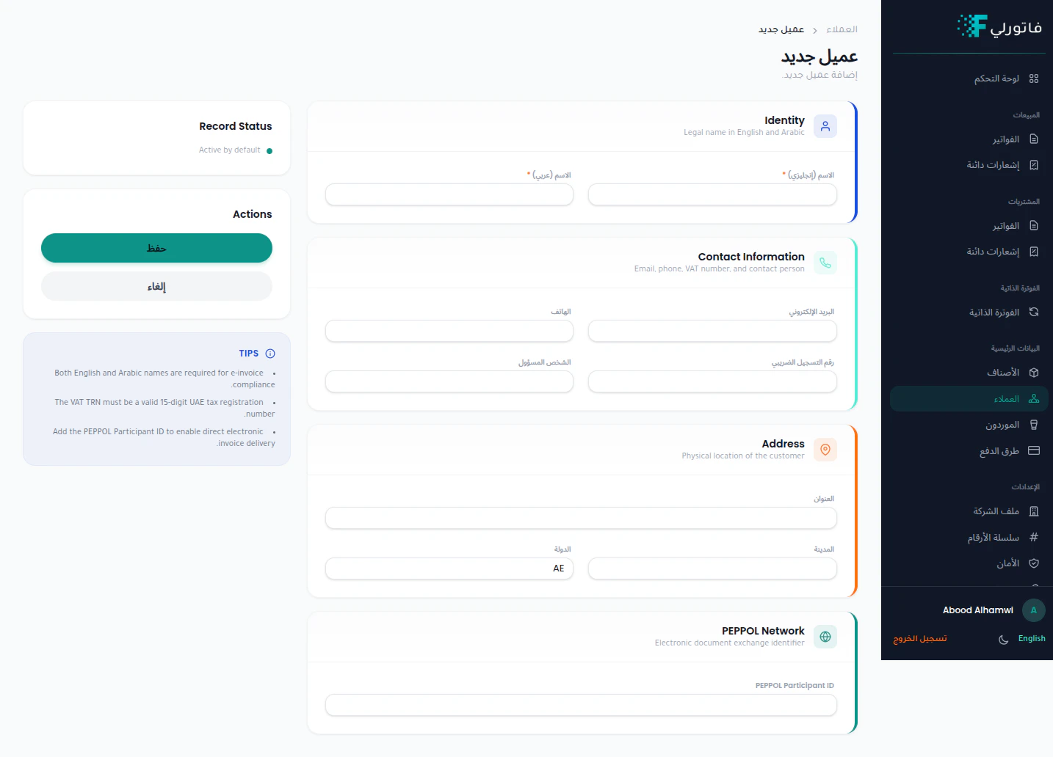The image size is (1053, 757).
Task: Open الموردون menu item
Action: coord(969,425)
